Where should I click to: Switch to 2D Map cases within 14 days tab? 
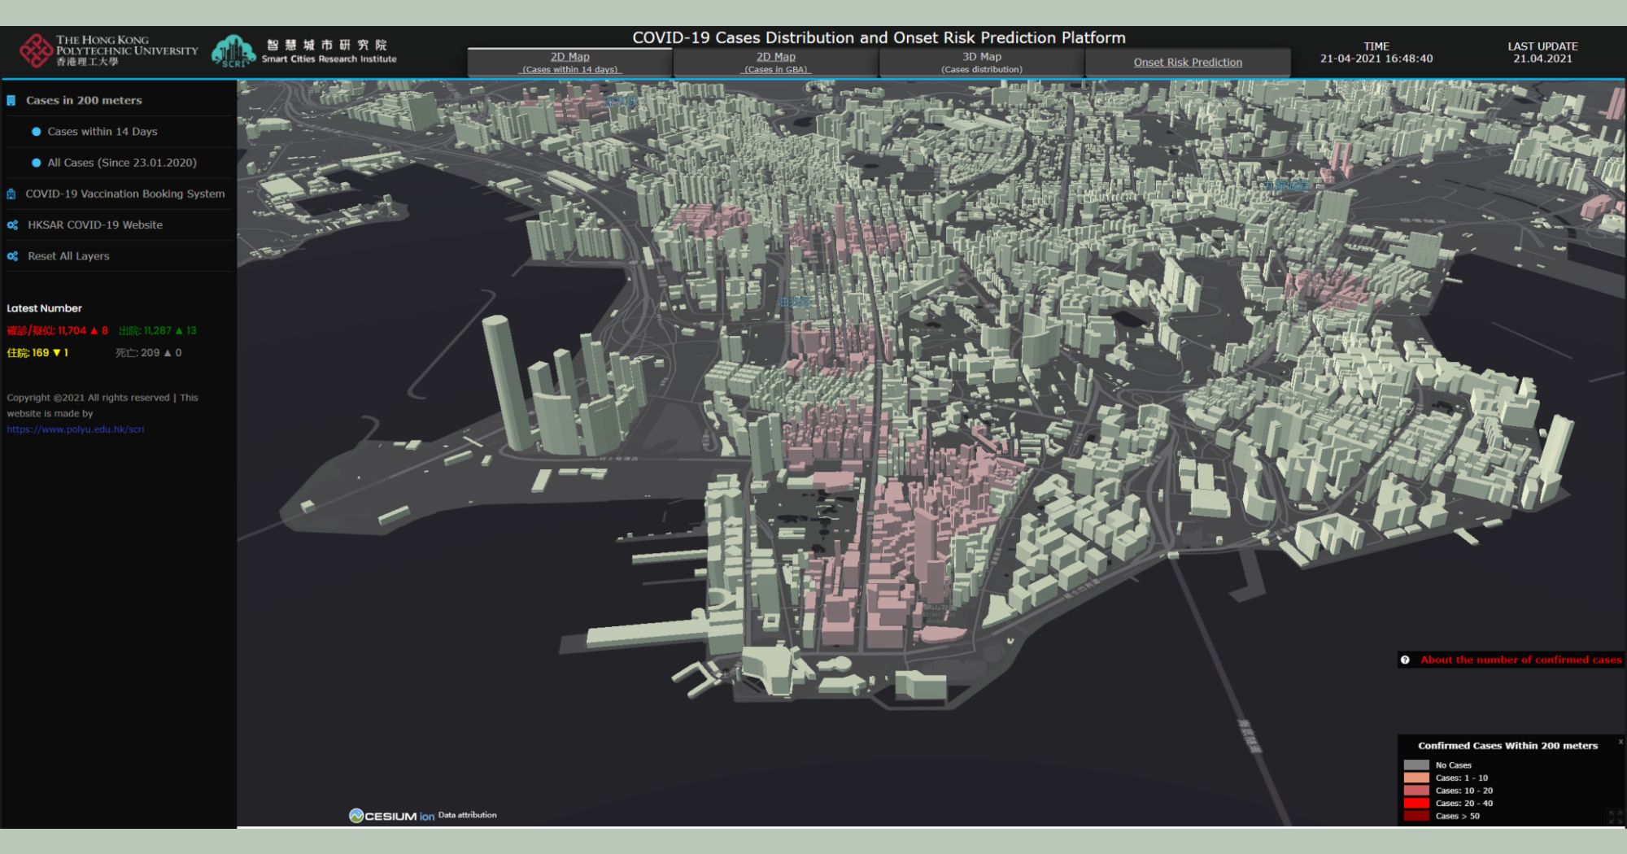coord(569,63)
